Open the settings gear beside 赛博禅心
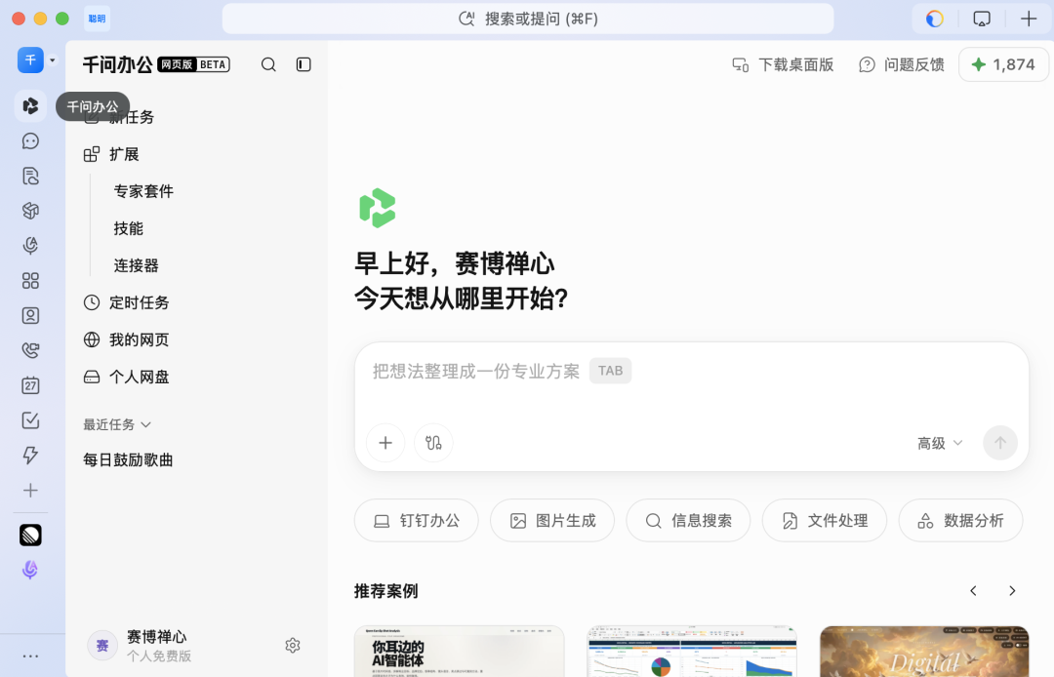The height and width of the screenshot is (677, 1054). click(x=293, y=646)
